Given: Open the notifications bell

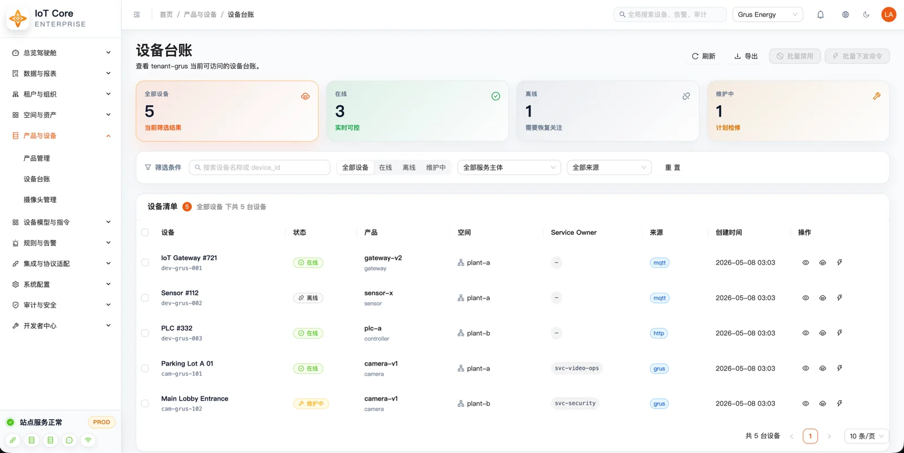Looking at the screenshot, I should click(x=820, y=15).
